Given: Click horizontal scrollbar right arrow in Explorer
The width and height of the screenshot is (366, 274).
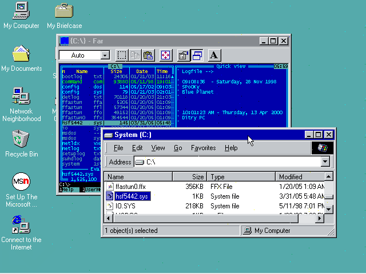Looking at the screenshot, I should click(320, 219).
